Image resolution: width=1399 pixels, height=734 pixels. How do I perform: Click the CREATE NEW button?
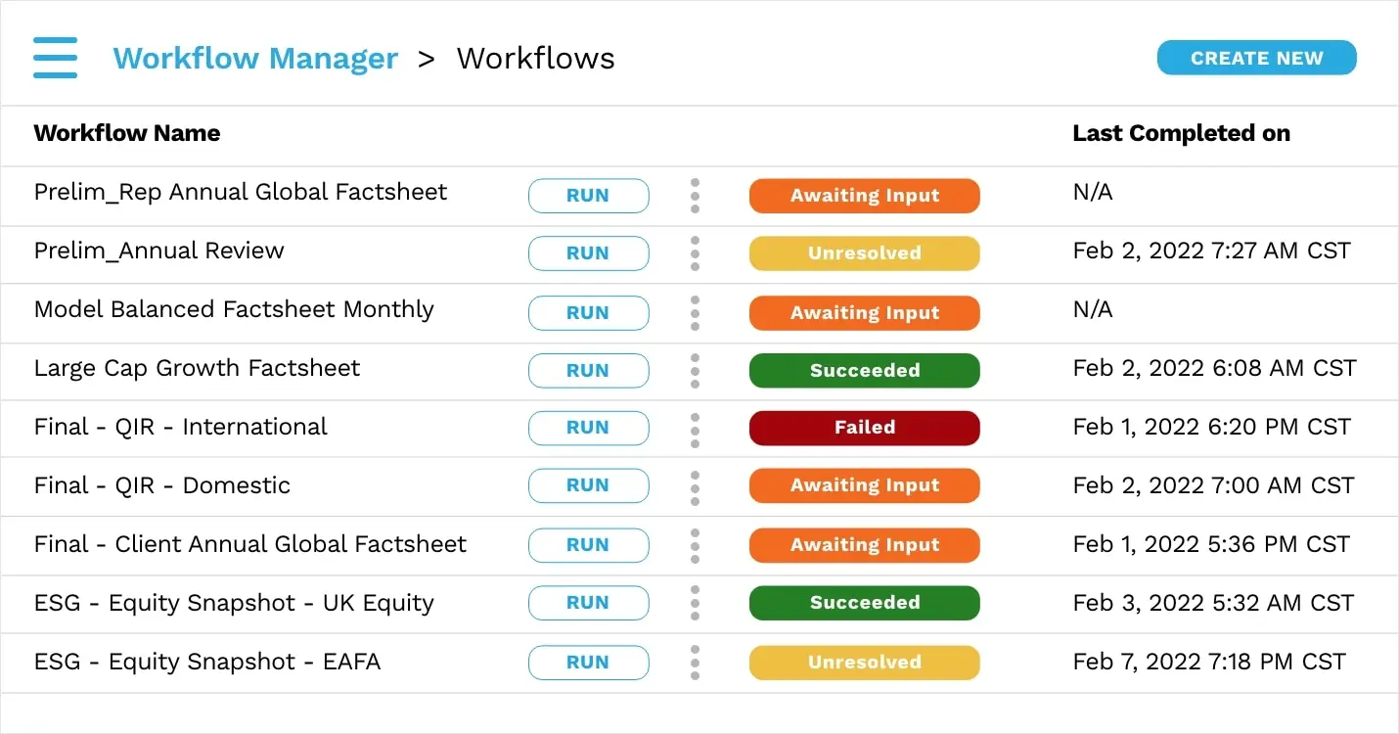[x=1256, y=58]
